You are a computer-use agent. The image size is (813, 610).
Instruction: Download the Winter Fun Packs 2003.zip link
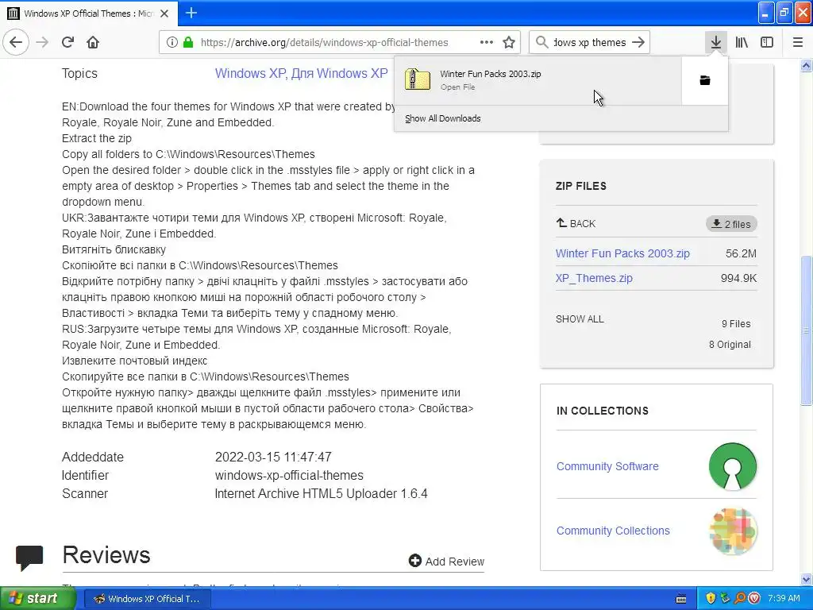click(622, 253)
